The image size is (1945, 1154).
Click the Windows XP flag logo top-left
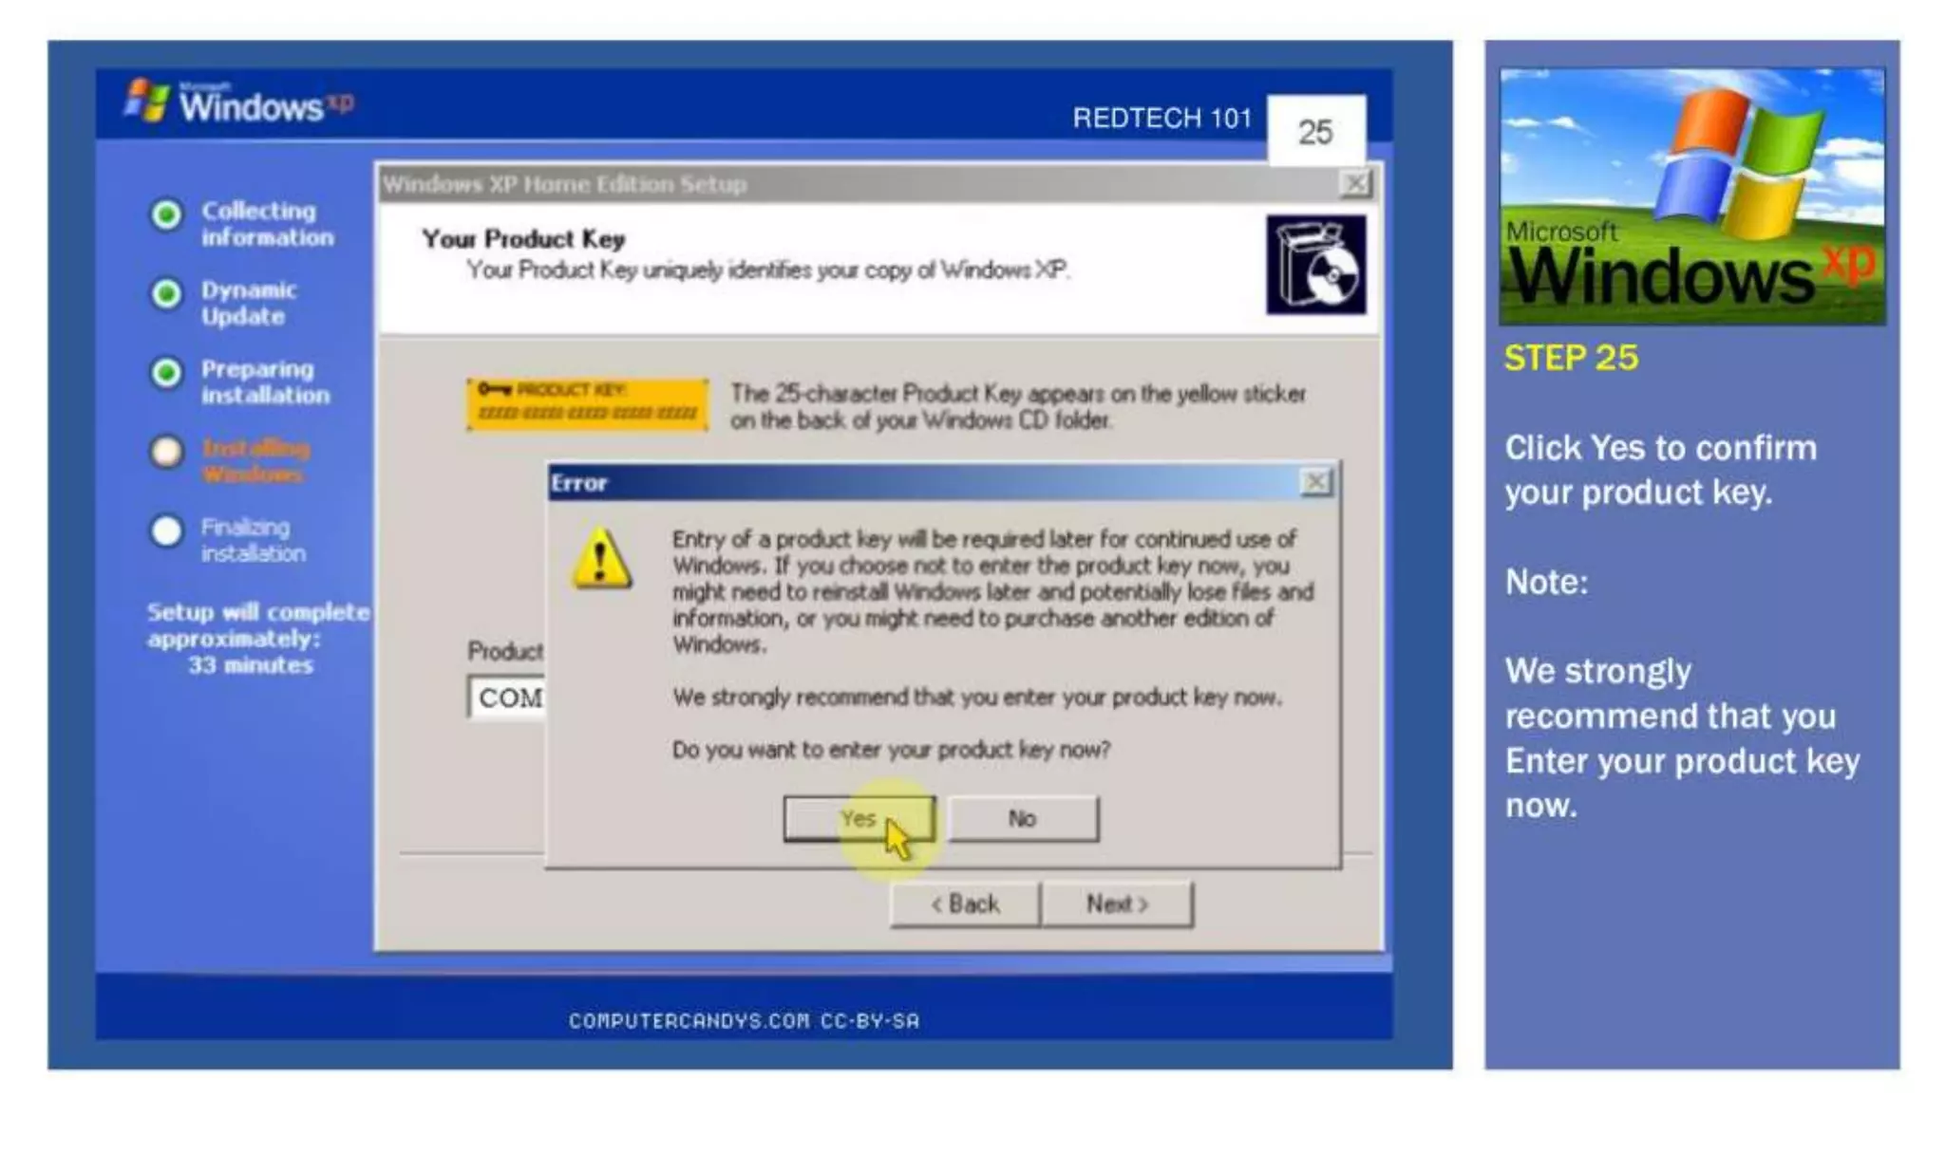[147, 100]
